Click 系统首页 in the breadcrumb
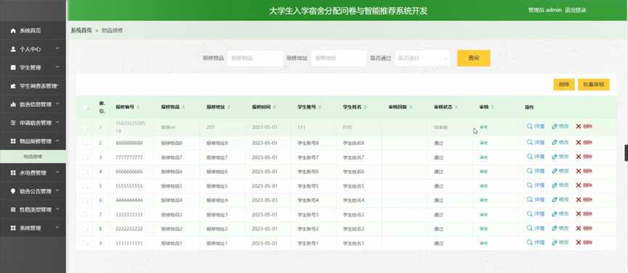 (81, 30)
